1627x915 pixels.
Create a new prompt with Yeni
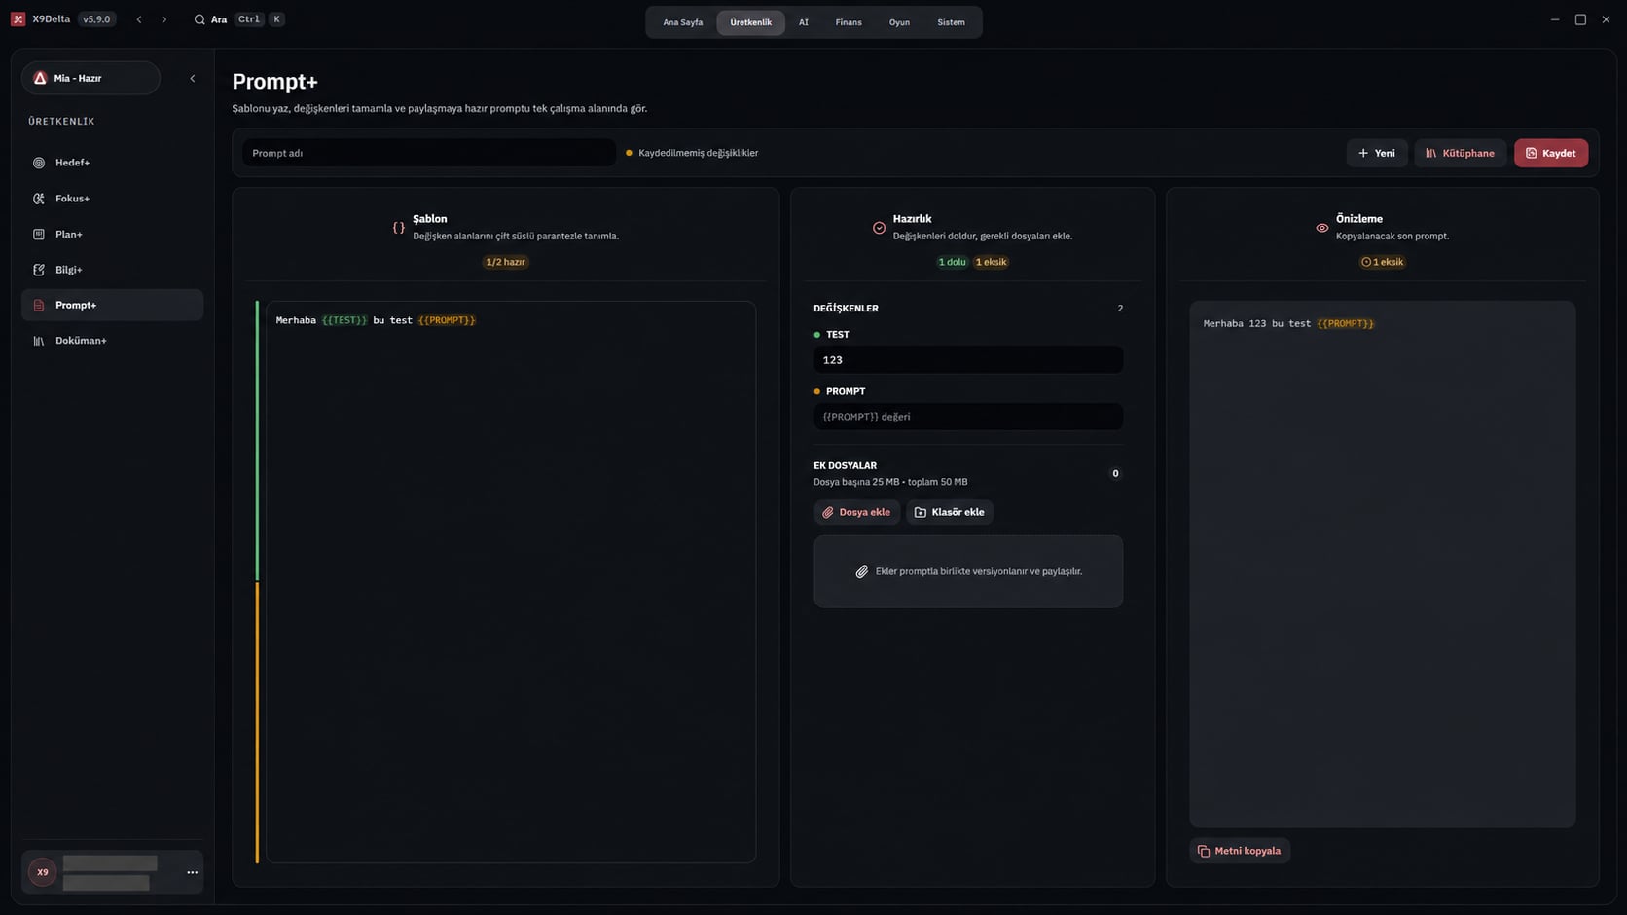click(1377, 153)
